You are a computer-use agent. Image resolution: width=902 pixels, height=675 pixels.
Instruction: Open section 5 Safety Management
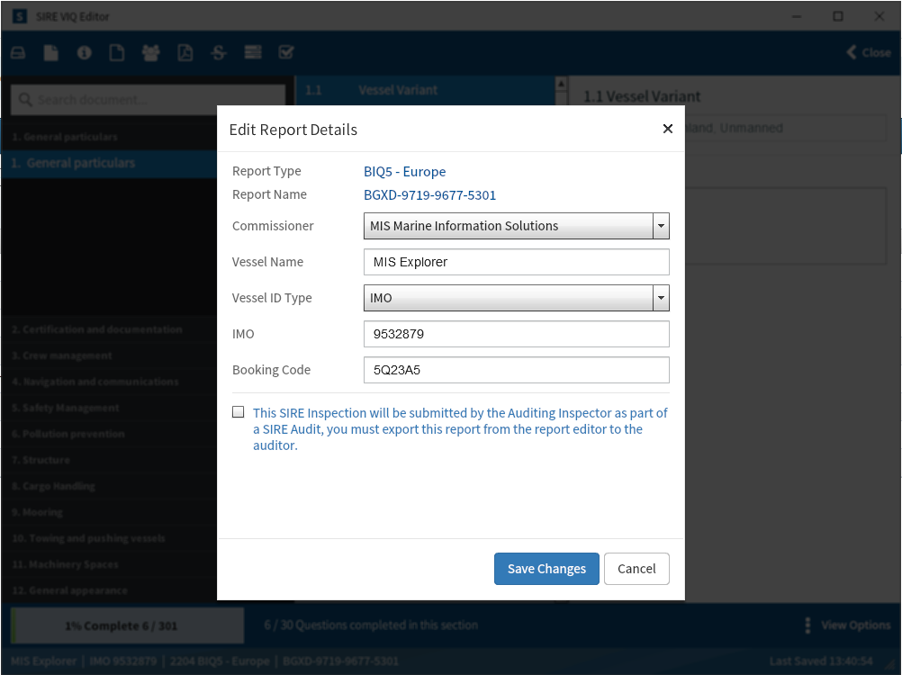click(109, 408)
